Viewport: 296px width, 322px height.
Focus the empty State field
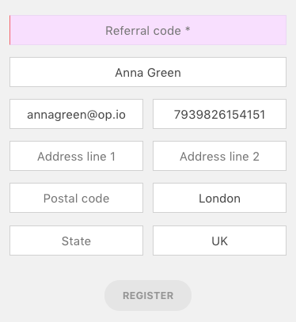pyautogui.click(x=76, y=241)
